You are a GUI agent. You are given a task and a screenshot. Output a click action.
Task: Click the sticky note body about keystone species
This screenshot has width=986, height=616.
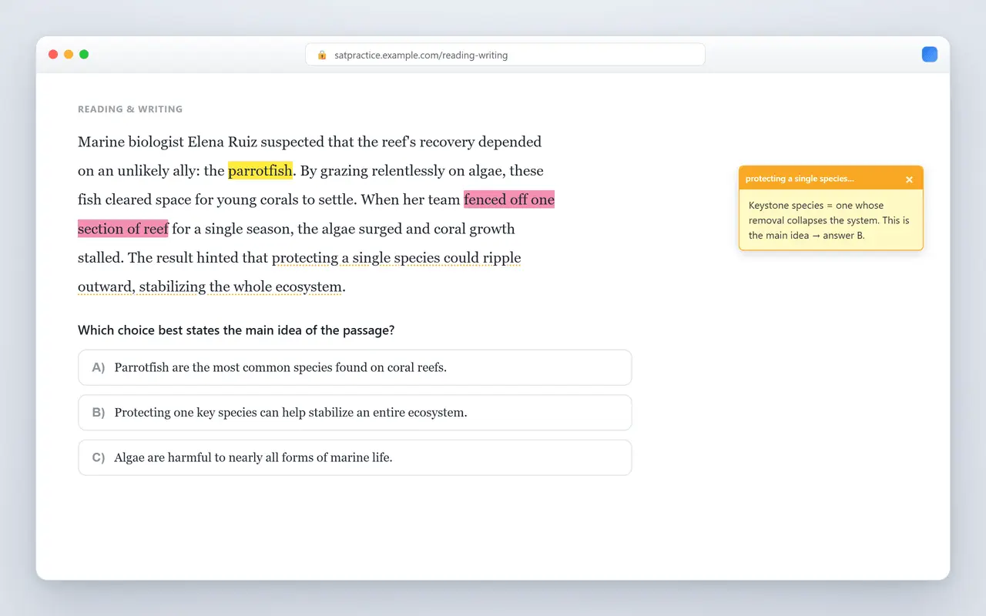click(x=830, y=220)
